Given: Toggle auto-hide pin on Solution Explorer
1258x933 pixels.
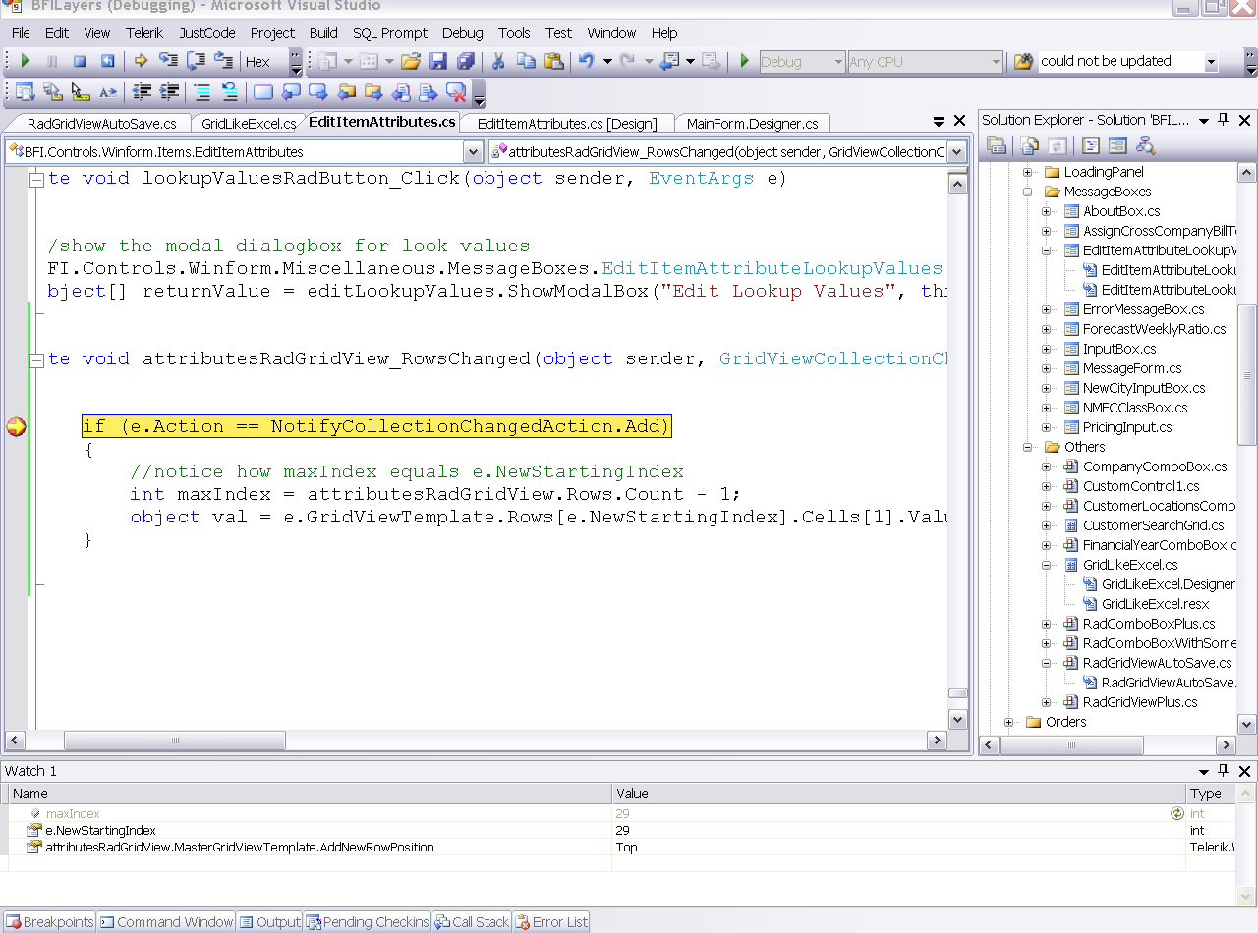Looking at the screenshot, I should [x=1223, y=120].
